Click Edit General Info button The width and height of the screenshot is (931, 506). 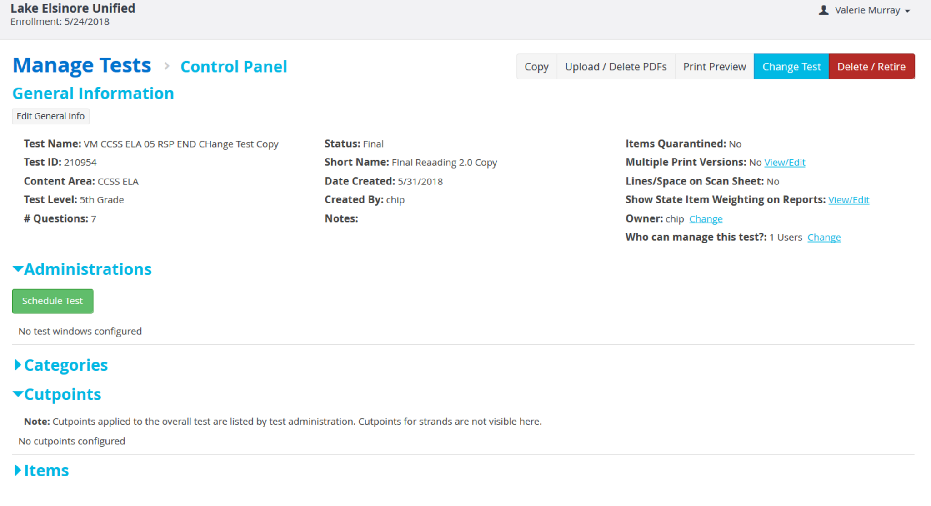(50, 116)
